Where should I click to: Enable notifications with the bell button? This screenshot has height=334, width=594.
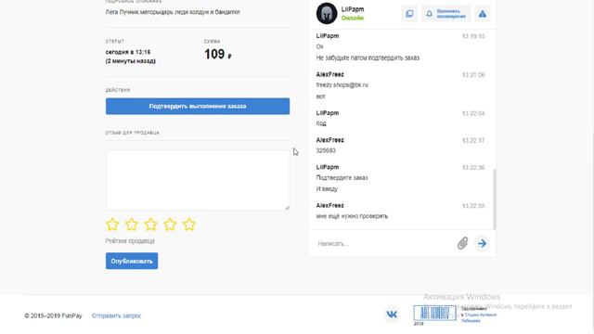(x=445, y=14)
